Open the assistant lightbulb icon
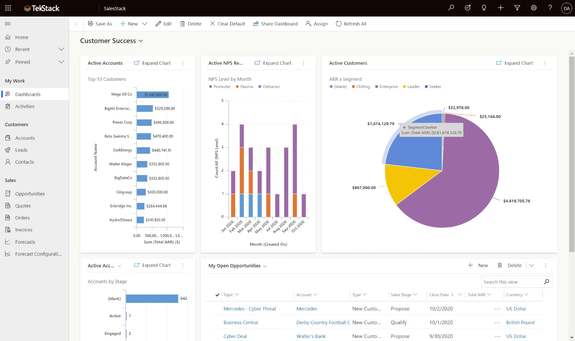This screenshot has width=575, height=341. tap(484, 8)
